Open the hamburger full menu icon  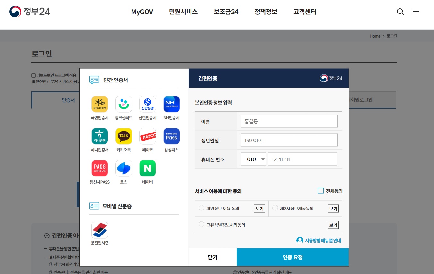pyautogui.click(x=416, y=12)
